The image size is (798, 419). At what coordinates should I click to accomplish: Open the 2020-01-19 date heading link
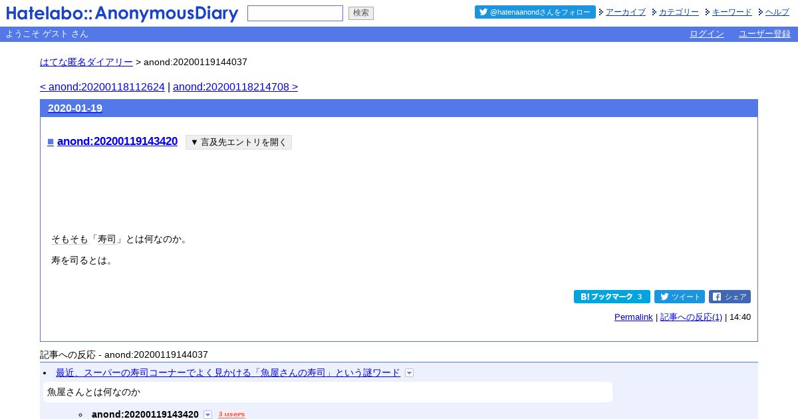pos(75,108)
